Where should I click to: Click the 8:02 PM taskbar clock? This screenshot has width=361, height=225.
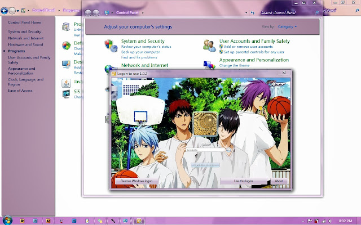click(x=345, y=221)
